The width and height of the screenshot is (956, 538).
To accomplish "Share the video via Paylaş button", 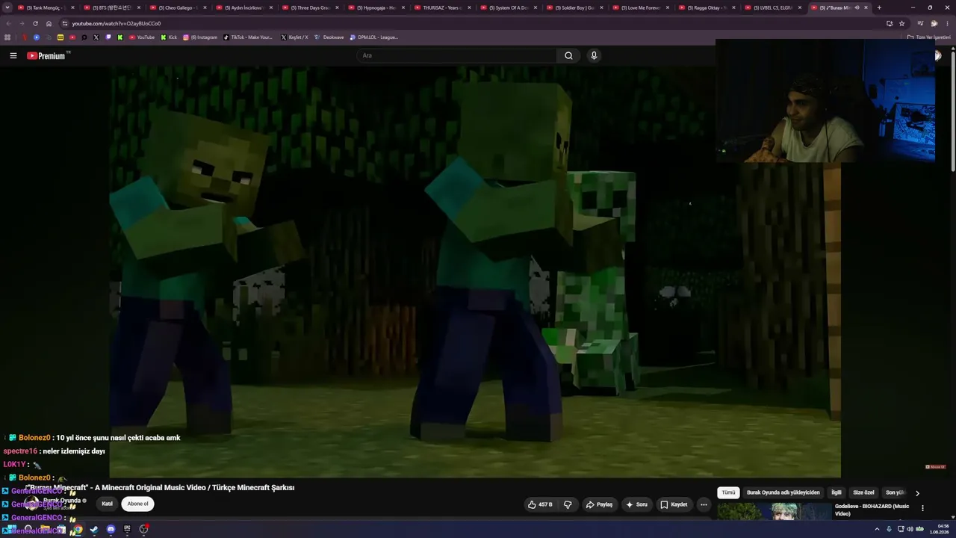I will coord(599,504).
